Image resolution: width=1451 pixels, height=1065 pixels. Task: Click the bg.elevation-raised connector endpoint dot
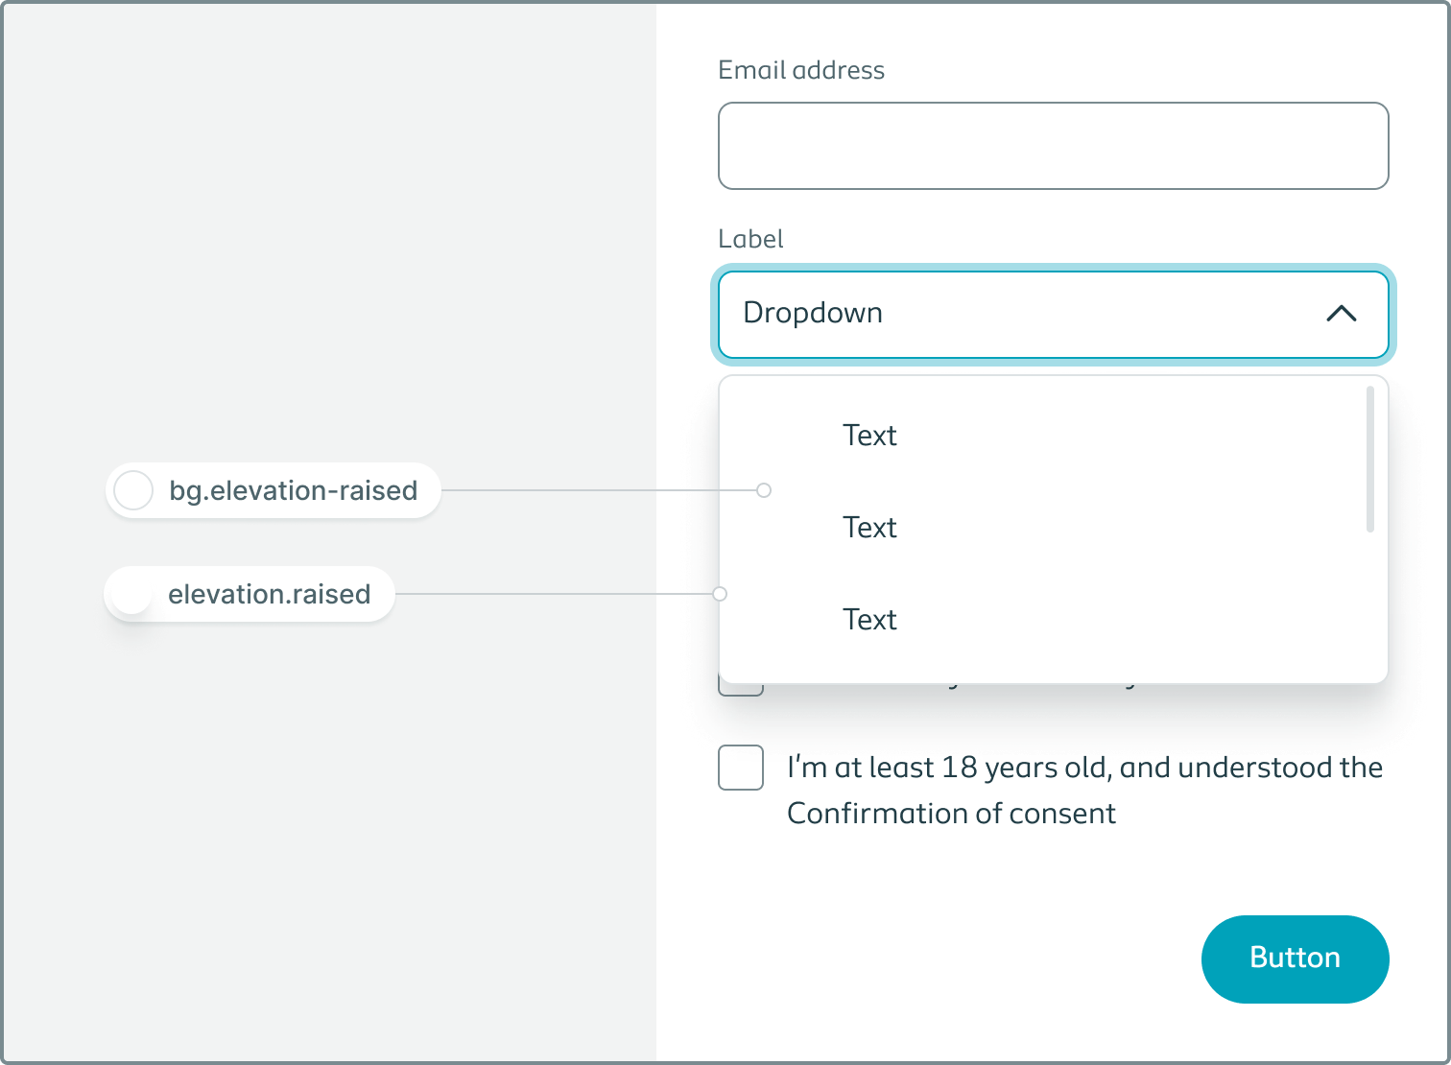coord(764,490)
